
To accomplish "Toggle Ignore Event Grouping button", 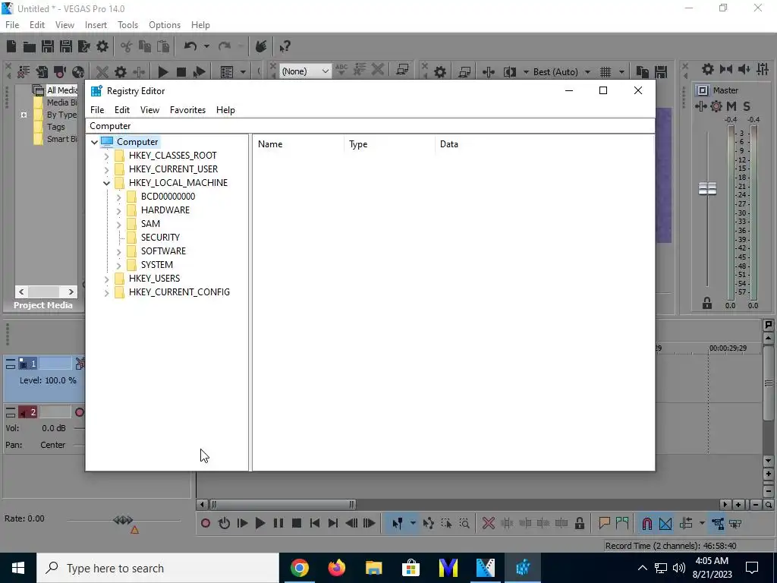I will (x=735, y=523).
